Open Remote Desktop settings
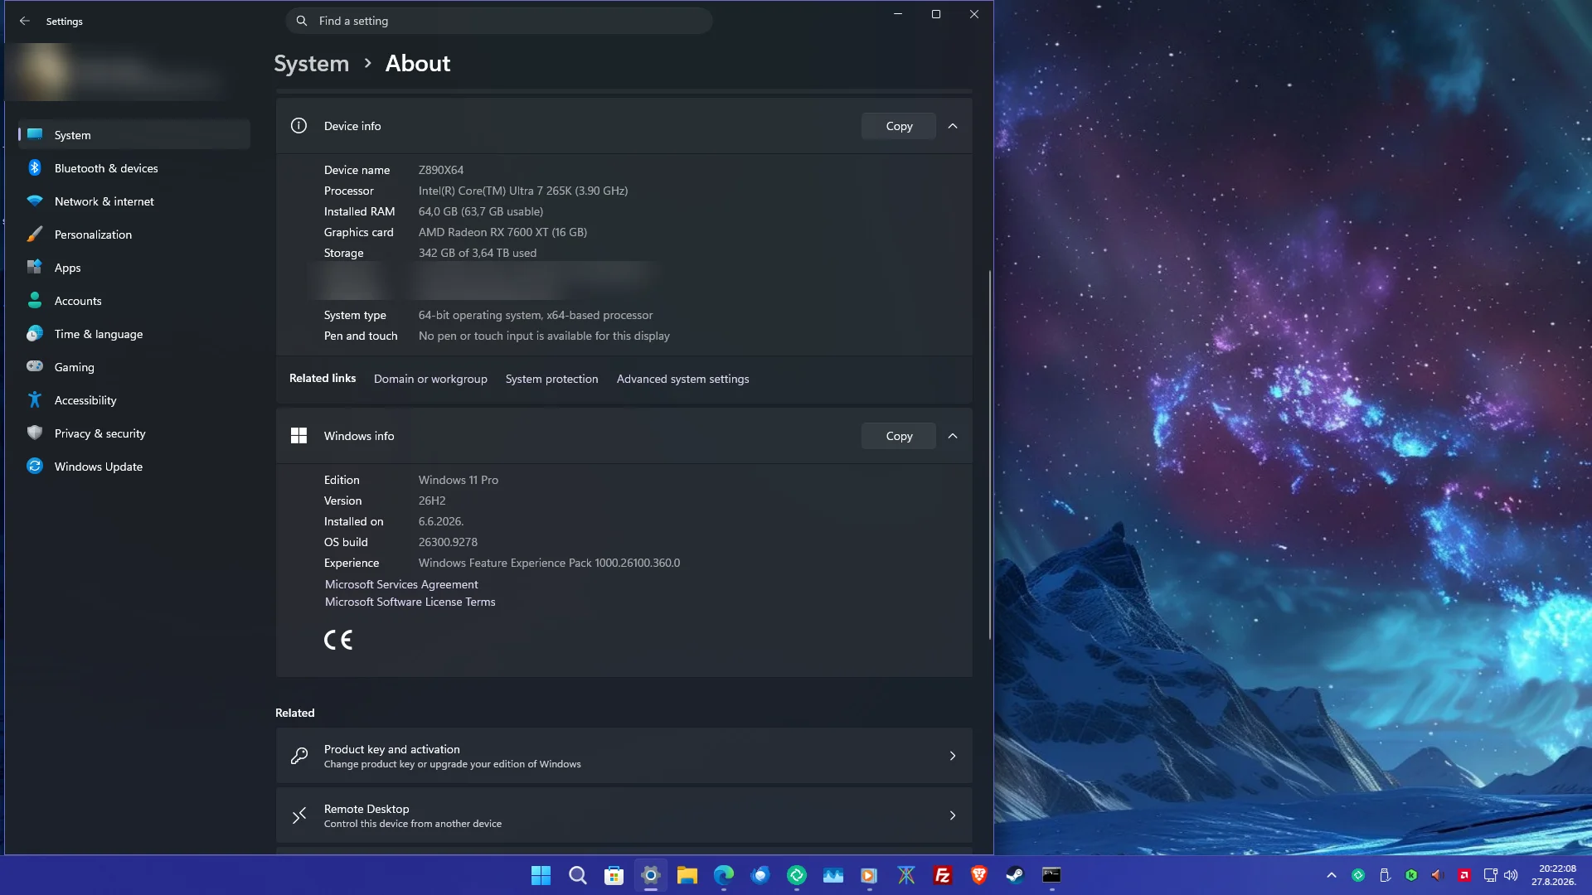The image size is (1592, 895). 624,815
